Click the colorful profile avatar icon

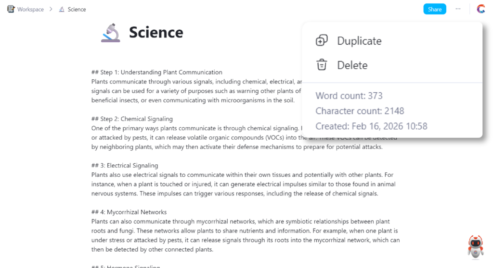pos(480,9)
